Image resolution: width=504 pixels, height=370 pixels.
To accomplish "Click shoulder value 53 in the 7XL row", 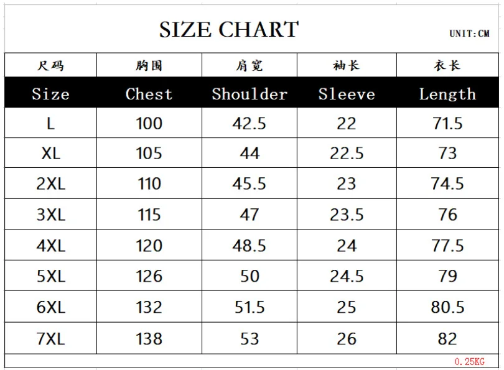I will (x=250, y=339).
